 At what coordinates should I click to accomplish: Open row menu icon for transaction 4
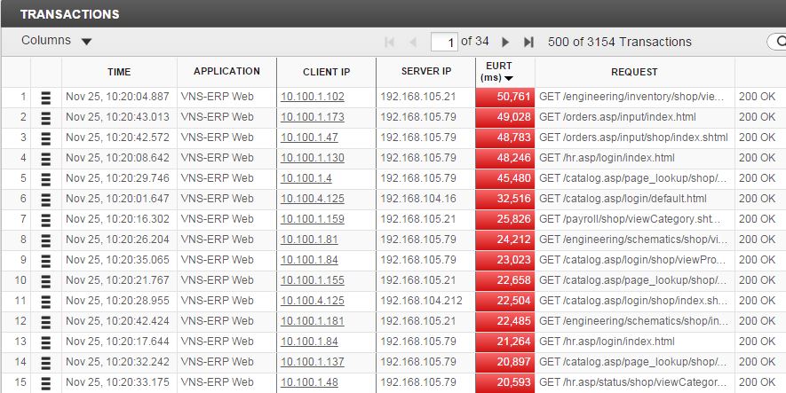click(45, 159)
